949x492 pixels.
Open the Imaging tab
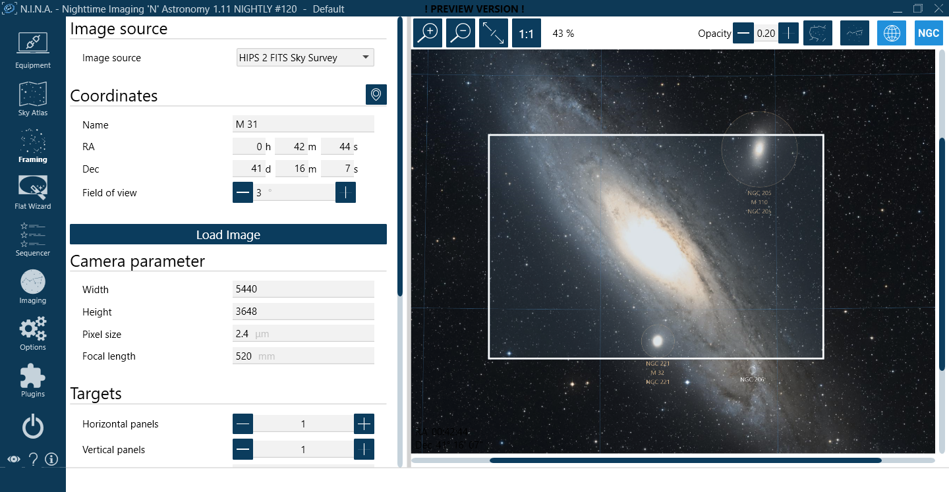point(33,287)
